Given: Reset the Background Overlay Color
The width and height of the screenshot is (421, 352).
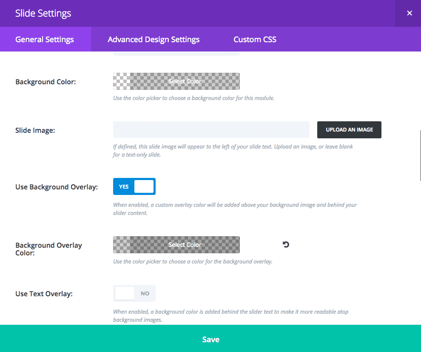Looking at the screenshot, I should (x=286, y=244).
